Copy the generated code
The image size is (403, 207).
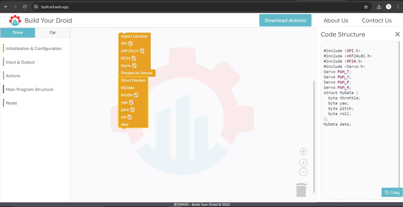pos(392,192)
